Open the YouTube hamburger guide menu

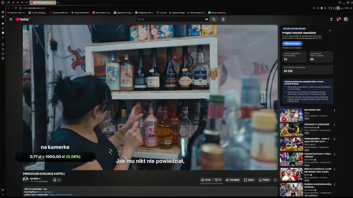point(11,19)
